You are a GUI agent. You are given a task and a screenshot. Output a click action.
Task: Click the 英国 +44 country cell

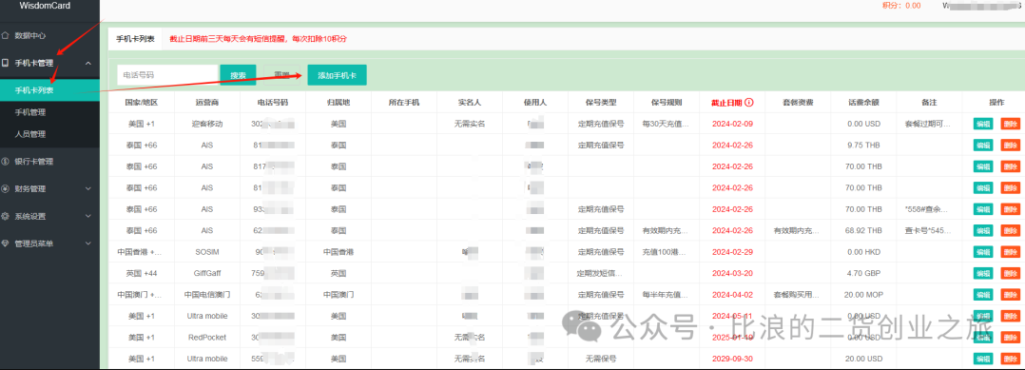pyautogui.click(x=141, y=273)
